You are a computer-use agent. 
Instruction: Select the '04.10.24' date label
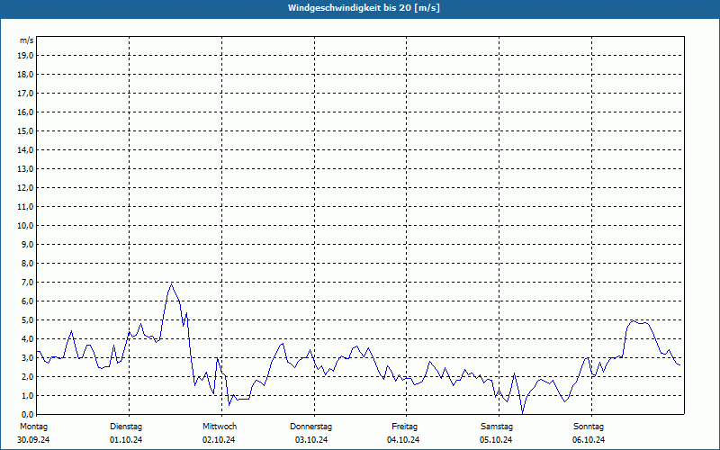(403, 440)
